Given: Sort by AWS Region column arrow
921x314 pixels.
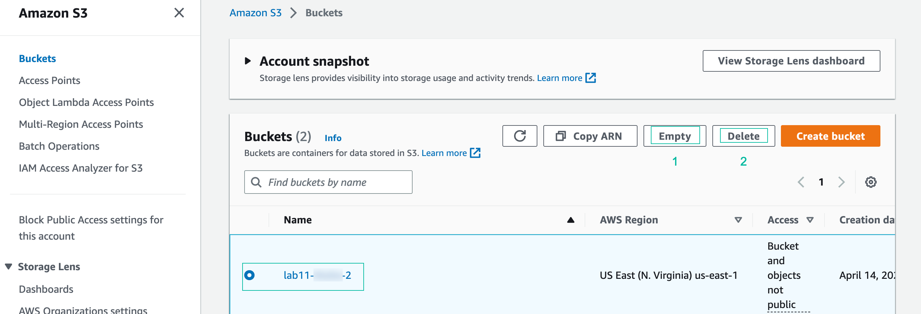Looking at the screenshot, I should point(738,220).
